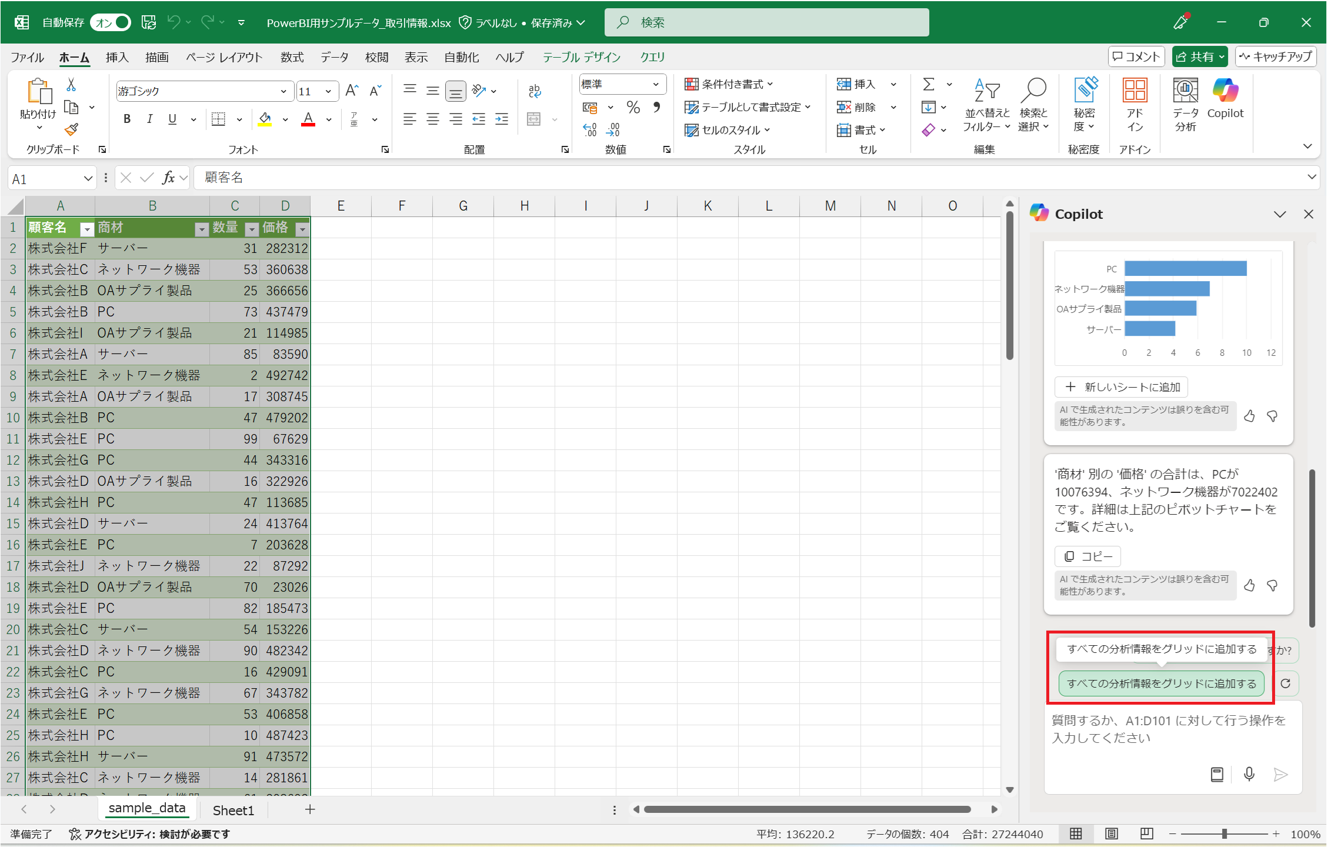The height and width of the screenshot is (847, 1328).
Task: Click the コピー button in Copilot
Action: (1088, 556)
